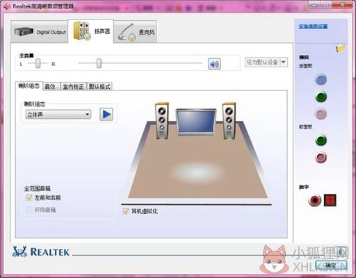The width and height of the screenshot is (356, 278).
Task: Switch to the Digital Output tab
Action: coord(40,32)
